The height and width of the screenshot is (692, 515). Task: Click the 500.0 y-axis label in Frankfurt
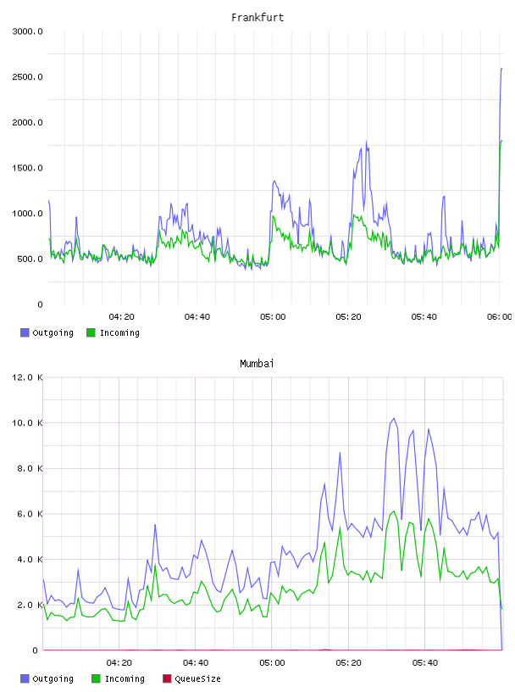click(30, 259)
